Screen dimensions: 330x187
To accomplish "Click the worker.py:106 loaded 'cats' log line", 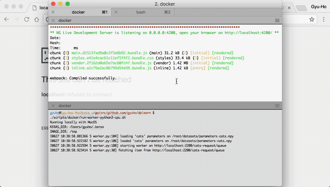I will (x=141, y=141).
